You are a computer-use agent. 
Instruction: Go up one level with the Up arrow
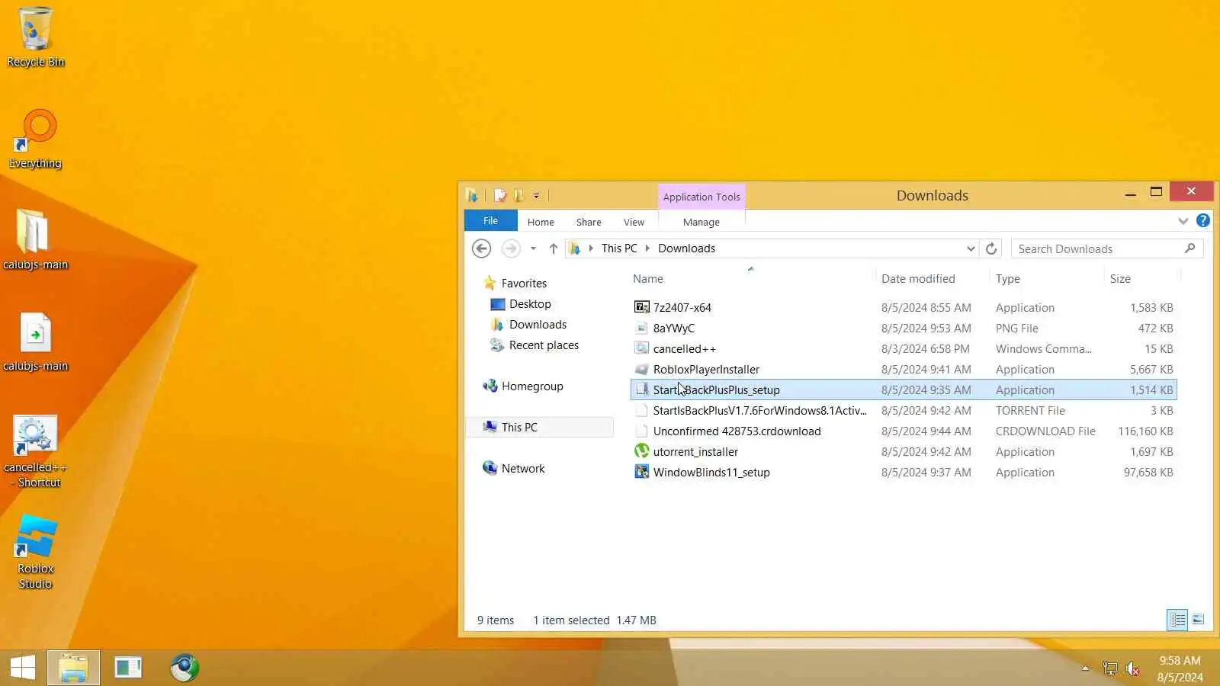tap(553, 248)
